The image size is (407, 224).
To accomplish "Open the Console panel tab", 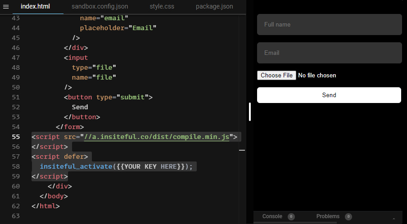I will 272,216.
